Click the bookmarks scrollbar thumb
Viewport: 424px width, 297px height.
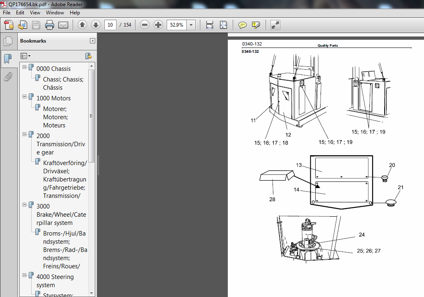click(91, 116)
